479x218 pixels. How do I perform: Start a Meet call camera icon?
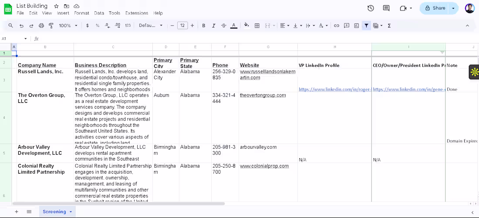click(403, 8)
